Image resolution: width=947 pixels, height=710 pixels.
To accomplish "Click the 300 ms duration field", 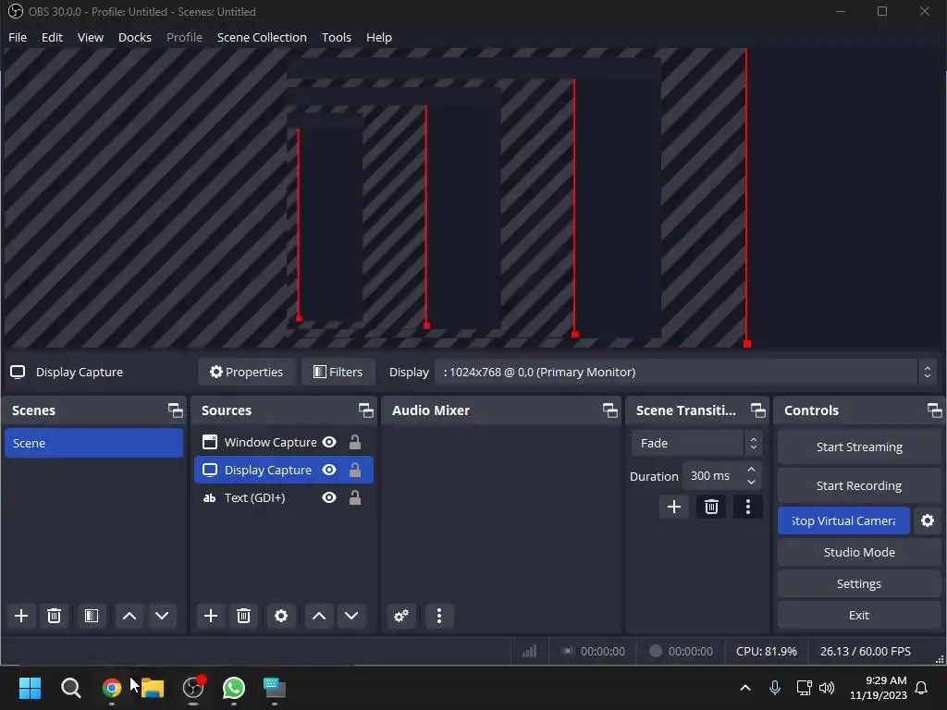I will pyautogui.click(x=714, y=476).
